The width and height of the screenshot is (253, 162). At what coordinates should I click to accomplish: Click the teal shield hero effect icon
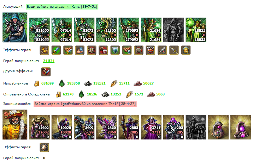coord(115,50)
